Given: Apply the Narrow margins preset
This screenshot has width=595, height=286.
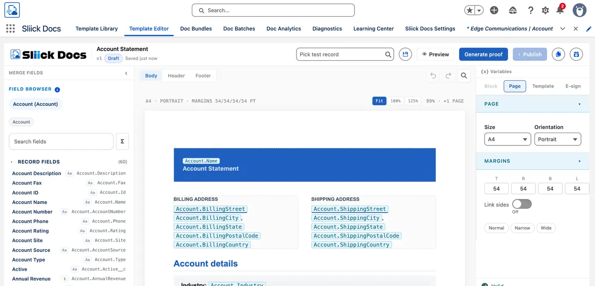Looking at the screenshot, I should point(522,228).
